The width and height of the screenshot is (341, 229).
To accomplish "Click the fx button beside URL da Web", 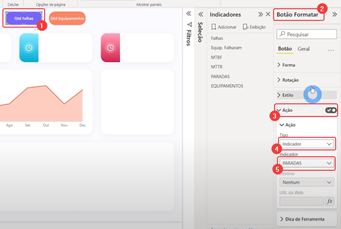I will tap(329, 201).
